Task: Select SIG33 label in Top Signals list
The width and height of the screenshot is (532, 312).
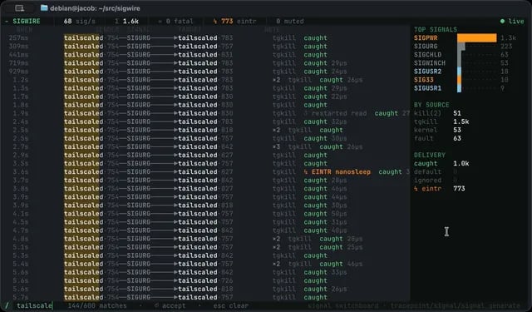Action: point(424,80)
